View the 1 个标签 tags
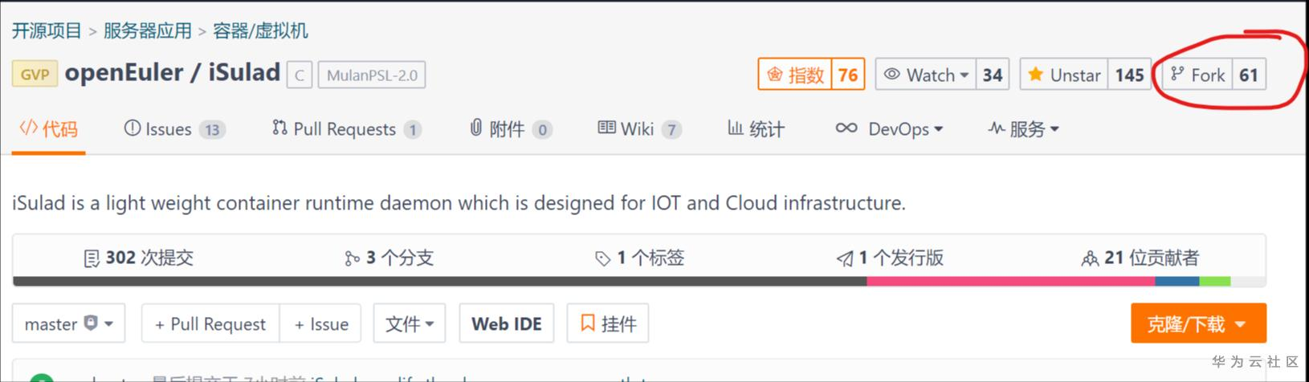This screenshot has width=1309, height=382. tap(639, 258)
